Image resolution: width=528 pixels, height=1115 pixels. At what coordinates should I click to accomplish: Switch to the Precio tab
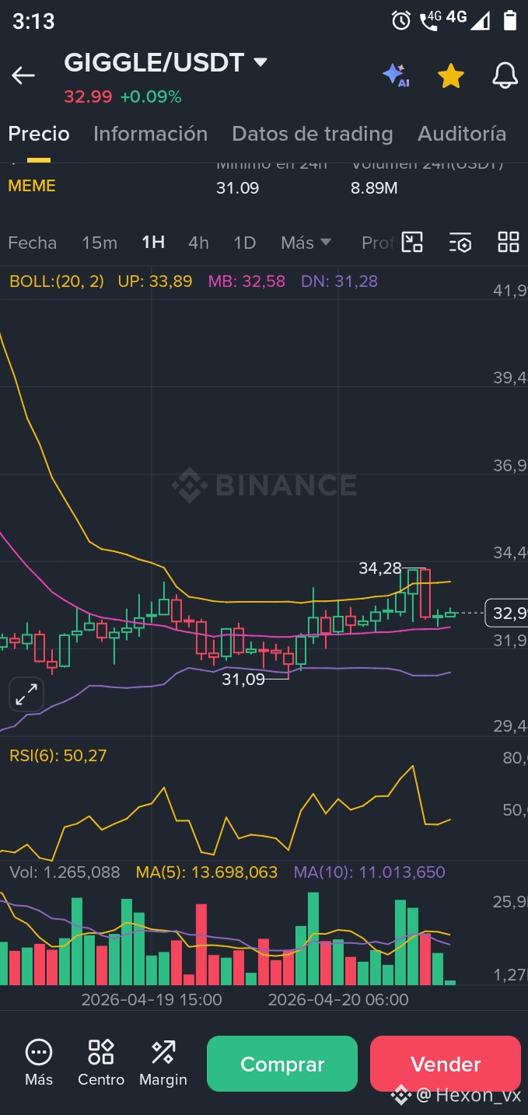[x=39, y=134]
